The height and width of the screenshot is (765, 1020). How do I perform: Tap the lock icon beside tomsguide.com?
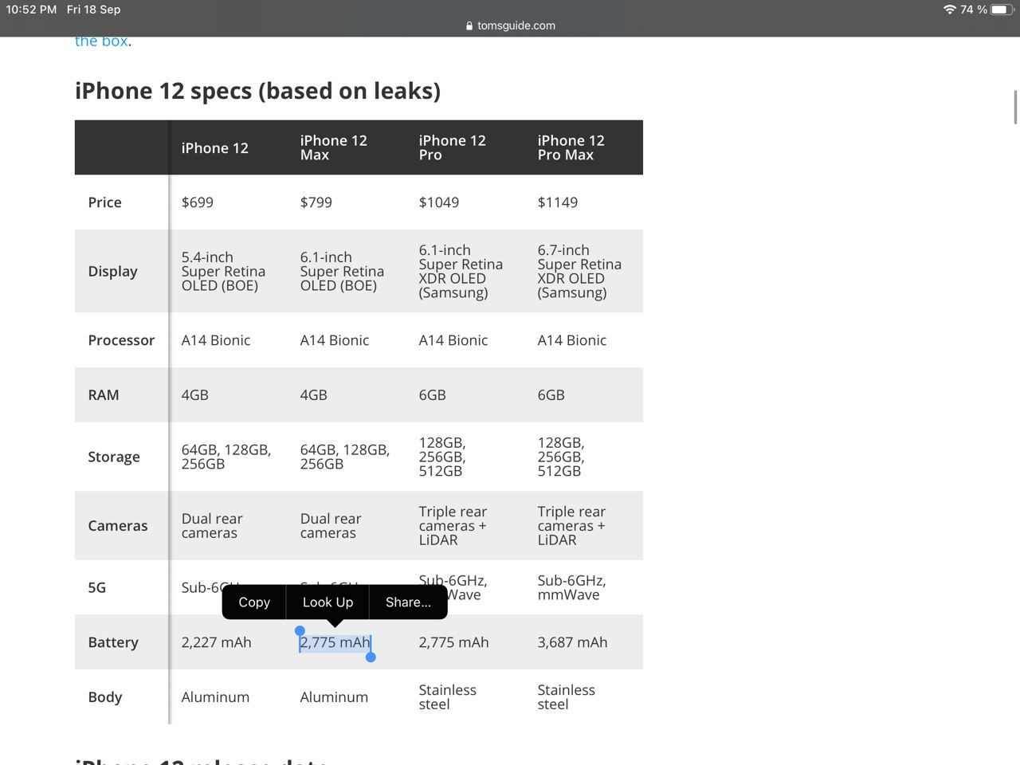point(469,25)
